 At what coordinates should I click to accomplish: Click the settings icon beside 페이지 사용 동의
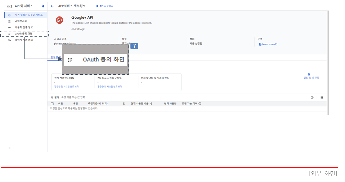pos(9,40)
